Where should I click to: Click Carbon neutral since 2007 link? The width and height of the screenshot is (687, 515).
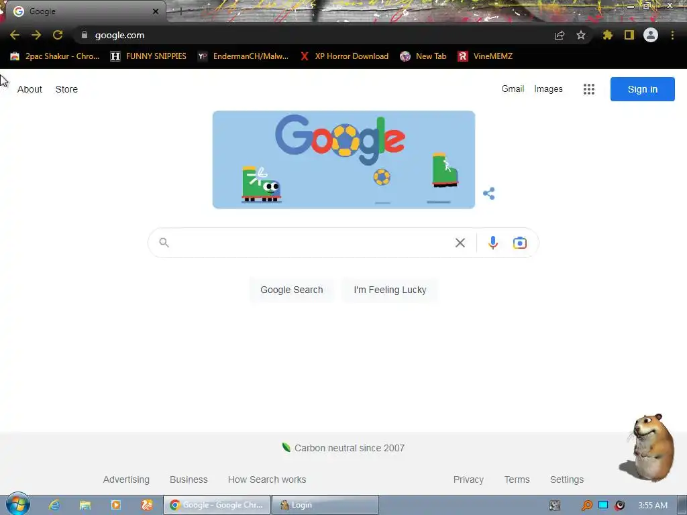[x=349, y=448]
